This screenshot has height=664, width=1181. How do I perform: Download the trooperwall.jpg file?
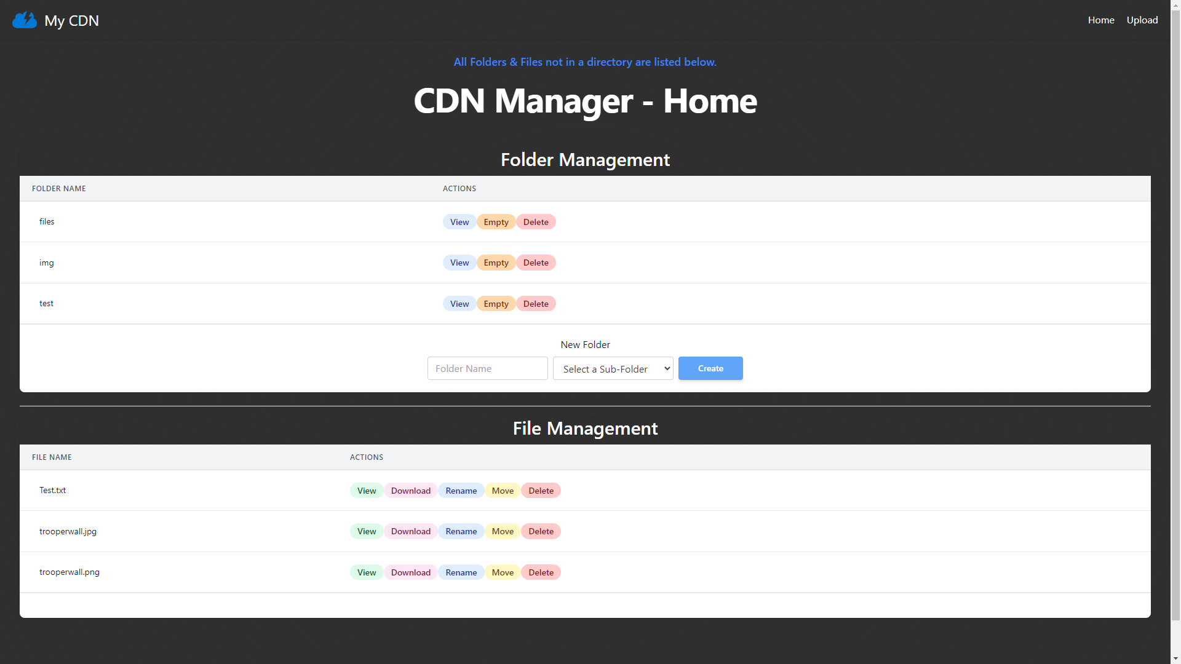pos(410,531)
